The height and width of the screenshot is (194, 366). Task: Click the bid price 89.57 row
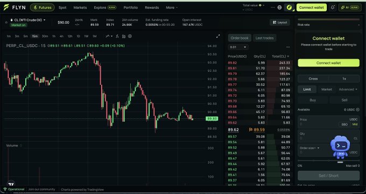[x=259, y=136]
